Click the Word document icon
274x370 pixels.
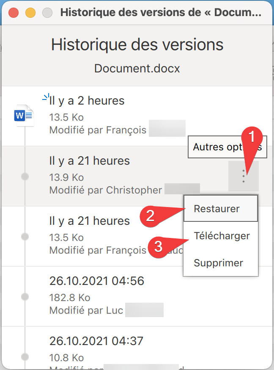pos(24,115)
